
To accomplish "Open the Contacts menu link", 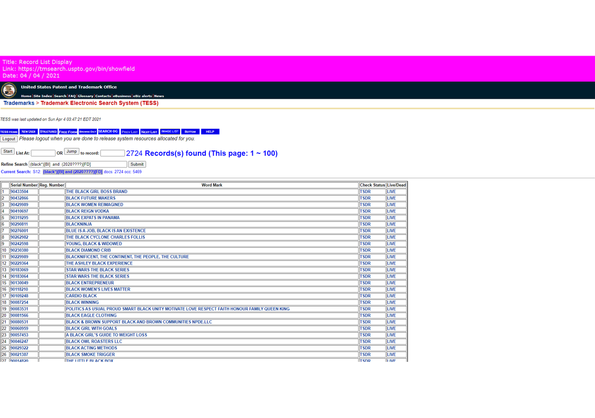I will pyautogui.click(x=103, y=96).
